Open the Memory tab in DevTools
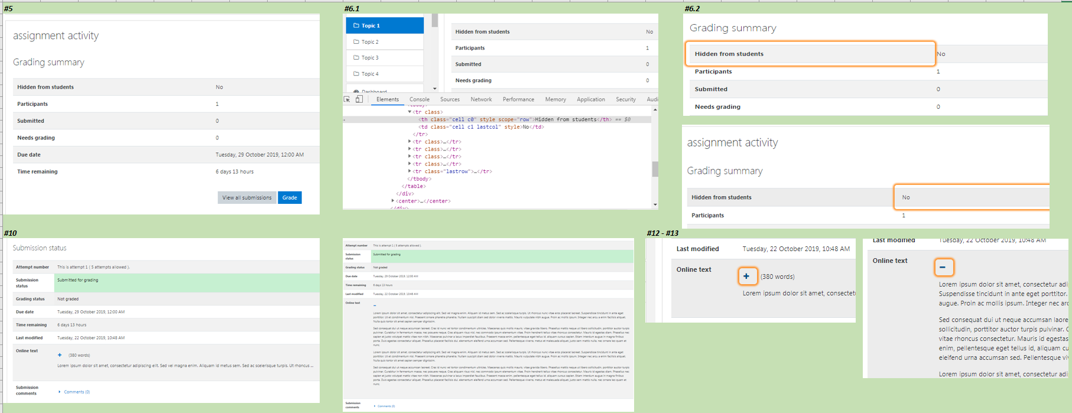Viewport: 1072px width, 413px height. pos(556,99)
